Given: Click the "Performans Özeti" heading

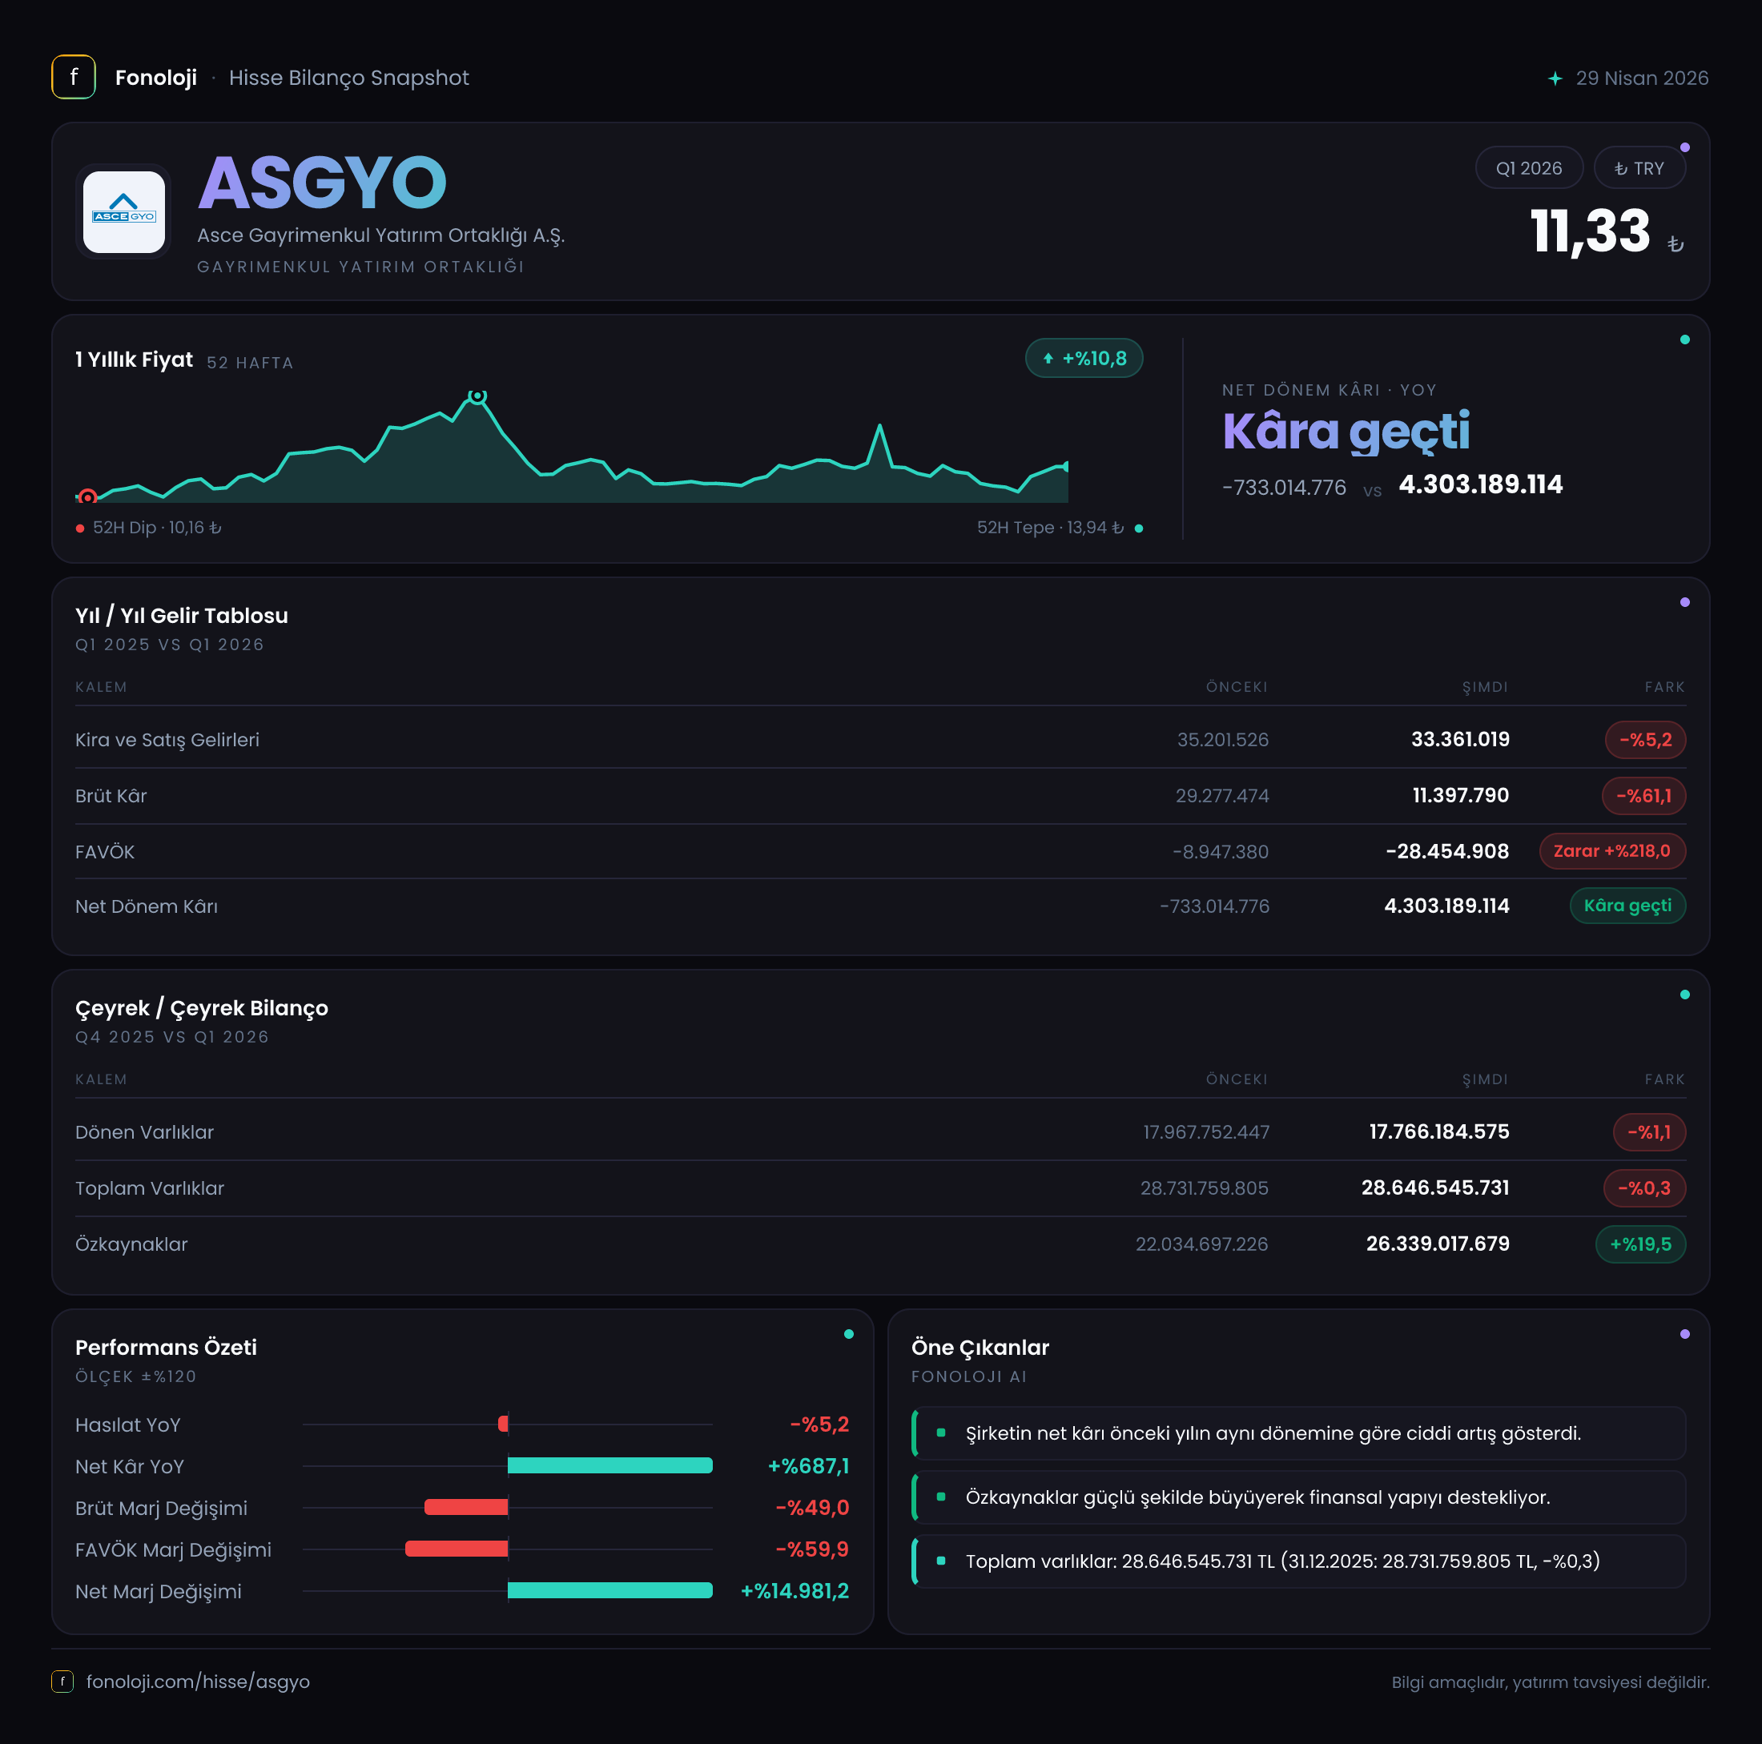Looking at the screenshot, I should (x=166, y=1348).
